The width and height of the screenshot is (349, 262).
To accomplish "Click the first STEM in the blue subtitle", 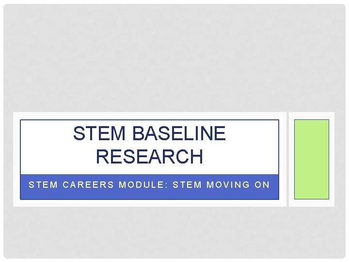I will tap(42, 185).
